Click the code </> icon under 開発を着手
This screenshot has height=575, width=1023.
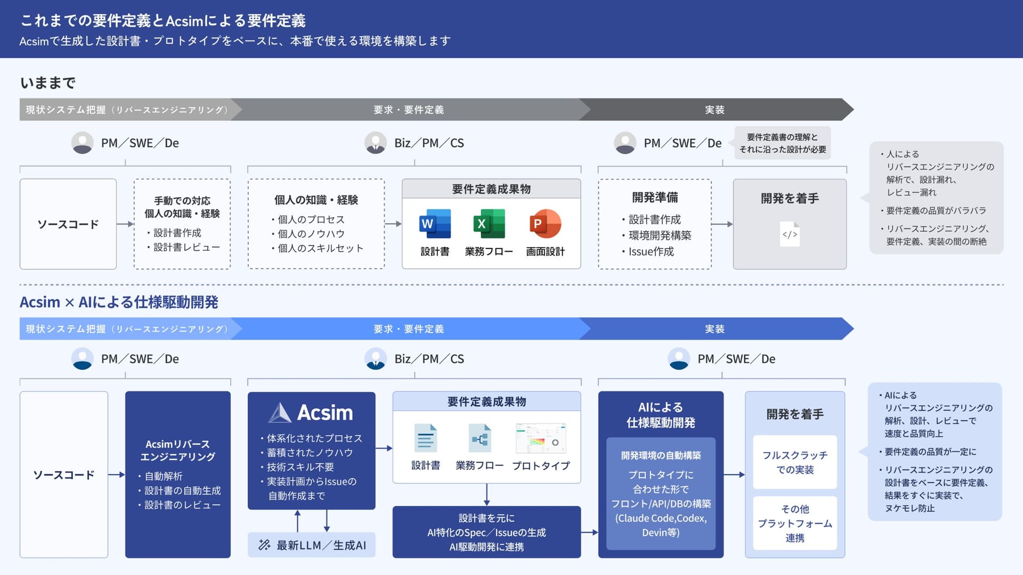pyautogui.click(x=789, y=235)
